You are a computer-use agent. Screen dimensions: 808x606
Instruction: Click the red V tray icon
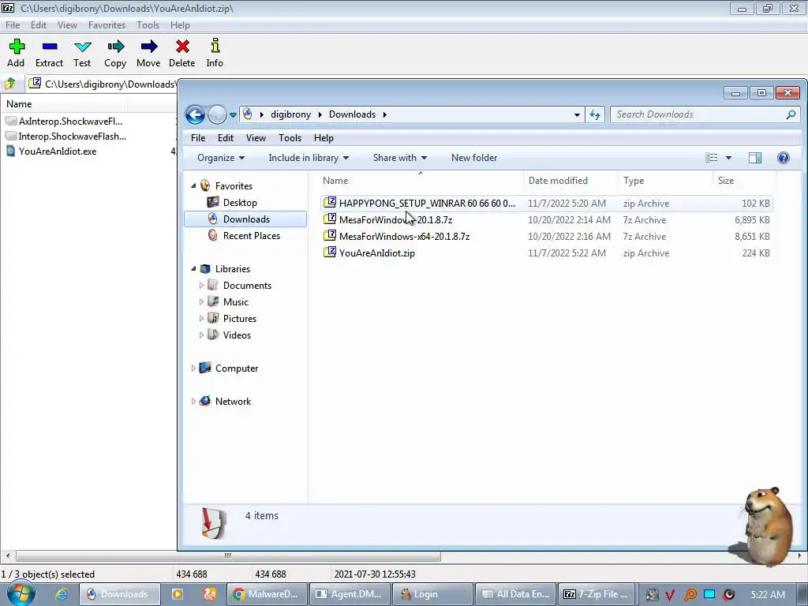[x=670, y=595]
